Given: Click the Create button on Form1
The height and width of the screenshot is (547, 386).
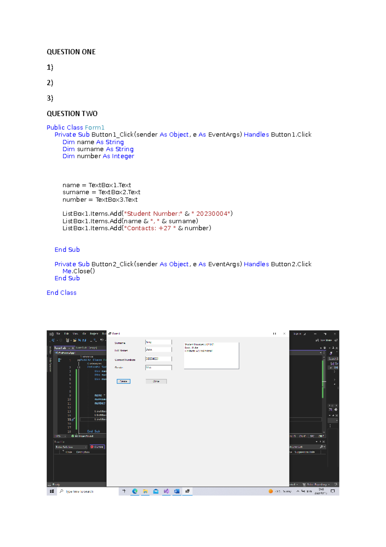Looking at the screenshot, I should point(124,381).
